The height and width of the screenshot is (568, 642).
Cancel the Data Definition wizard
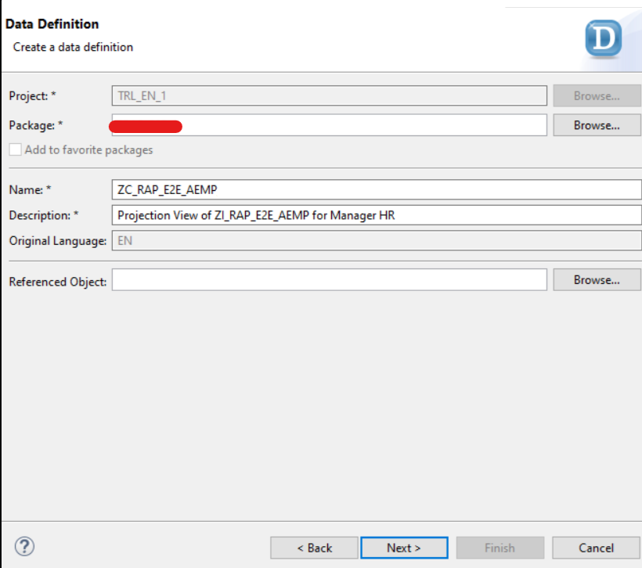pos(597,548)
